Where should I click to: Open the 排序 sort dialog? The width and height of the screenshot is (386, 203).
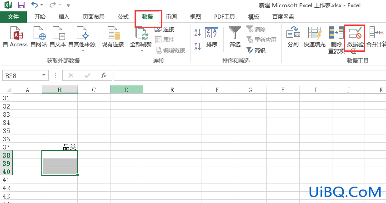[x=212, y=37]
